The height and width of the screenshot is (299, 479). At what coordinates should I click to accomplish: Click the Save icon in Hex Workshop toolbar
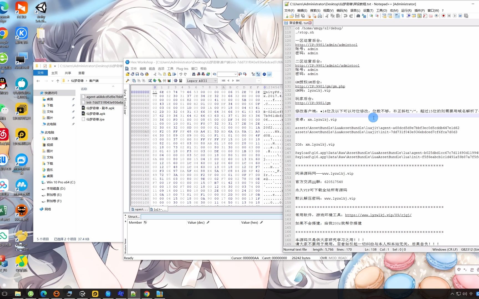[137, 74]
